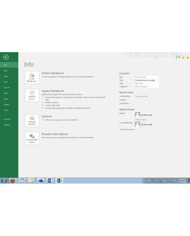Launch Firefox from the taskbar
The width and height of the screenshot is (190, 236).
pos(13,181)
